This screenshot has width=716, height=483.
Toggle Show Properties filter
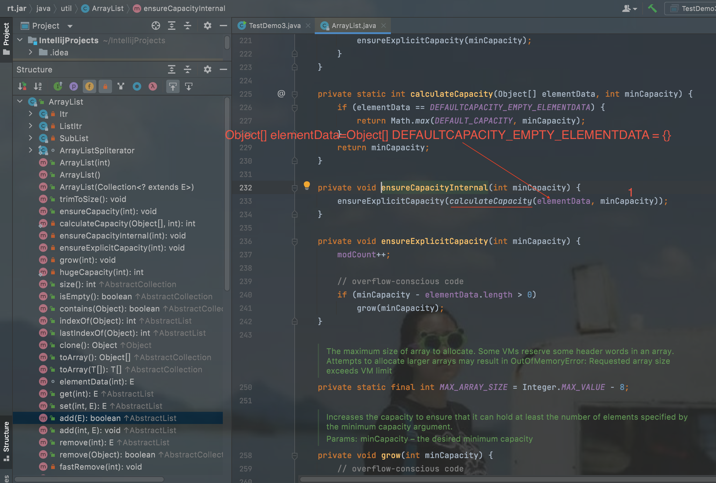(x=74, y=86)
